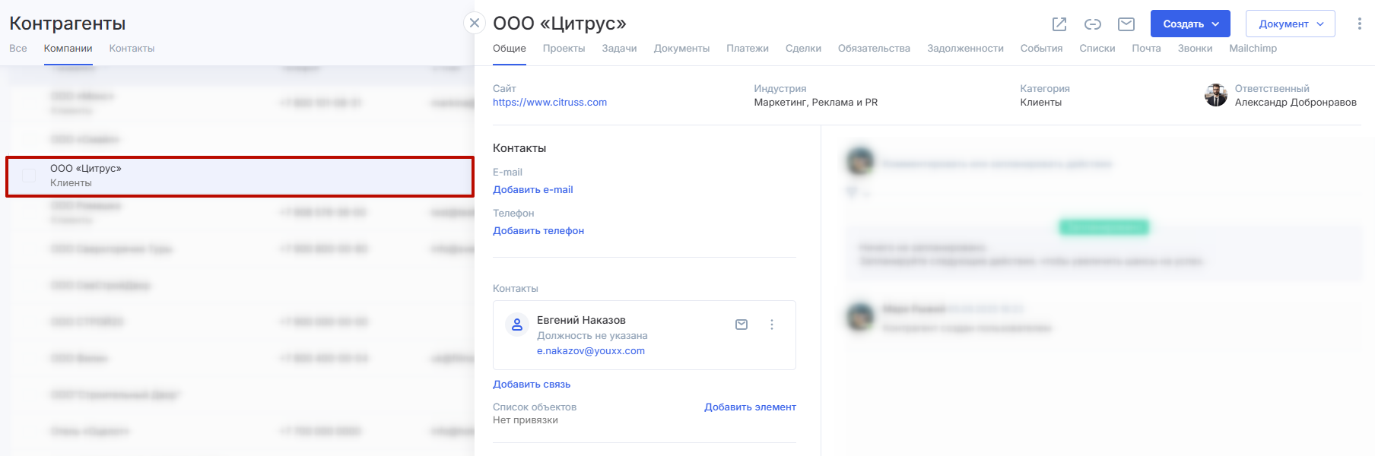The image size is (1375, 456).
Task: Open the Документ dropdown menu
Action: (1290, 24)
